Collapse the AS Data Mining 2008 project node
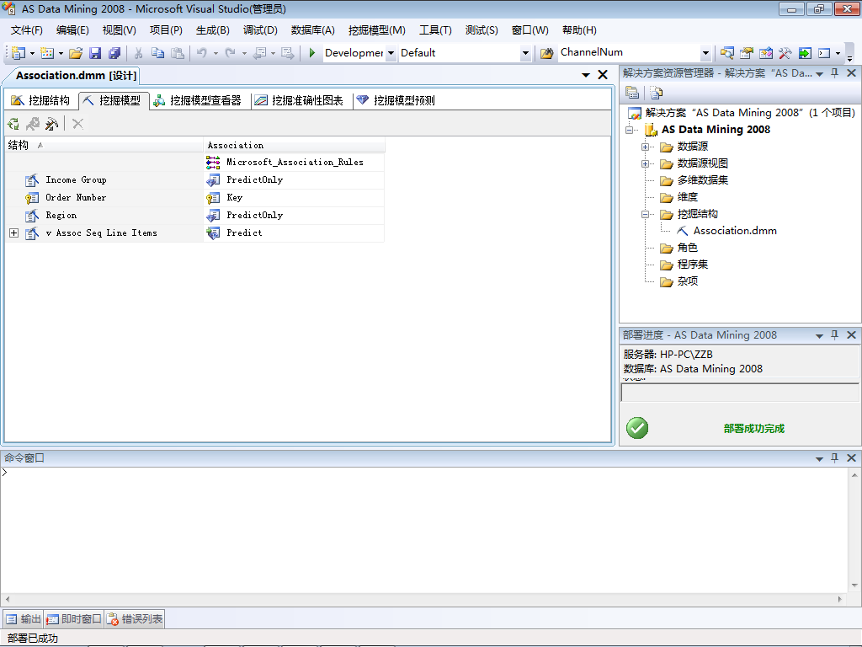The width and height of the screenshot is (862, 647). pos(630,130)
